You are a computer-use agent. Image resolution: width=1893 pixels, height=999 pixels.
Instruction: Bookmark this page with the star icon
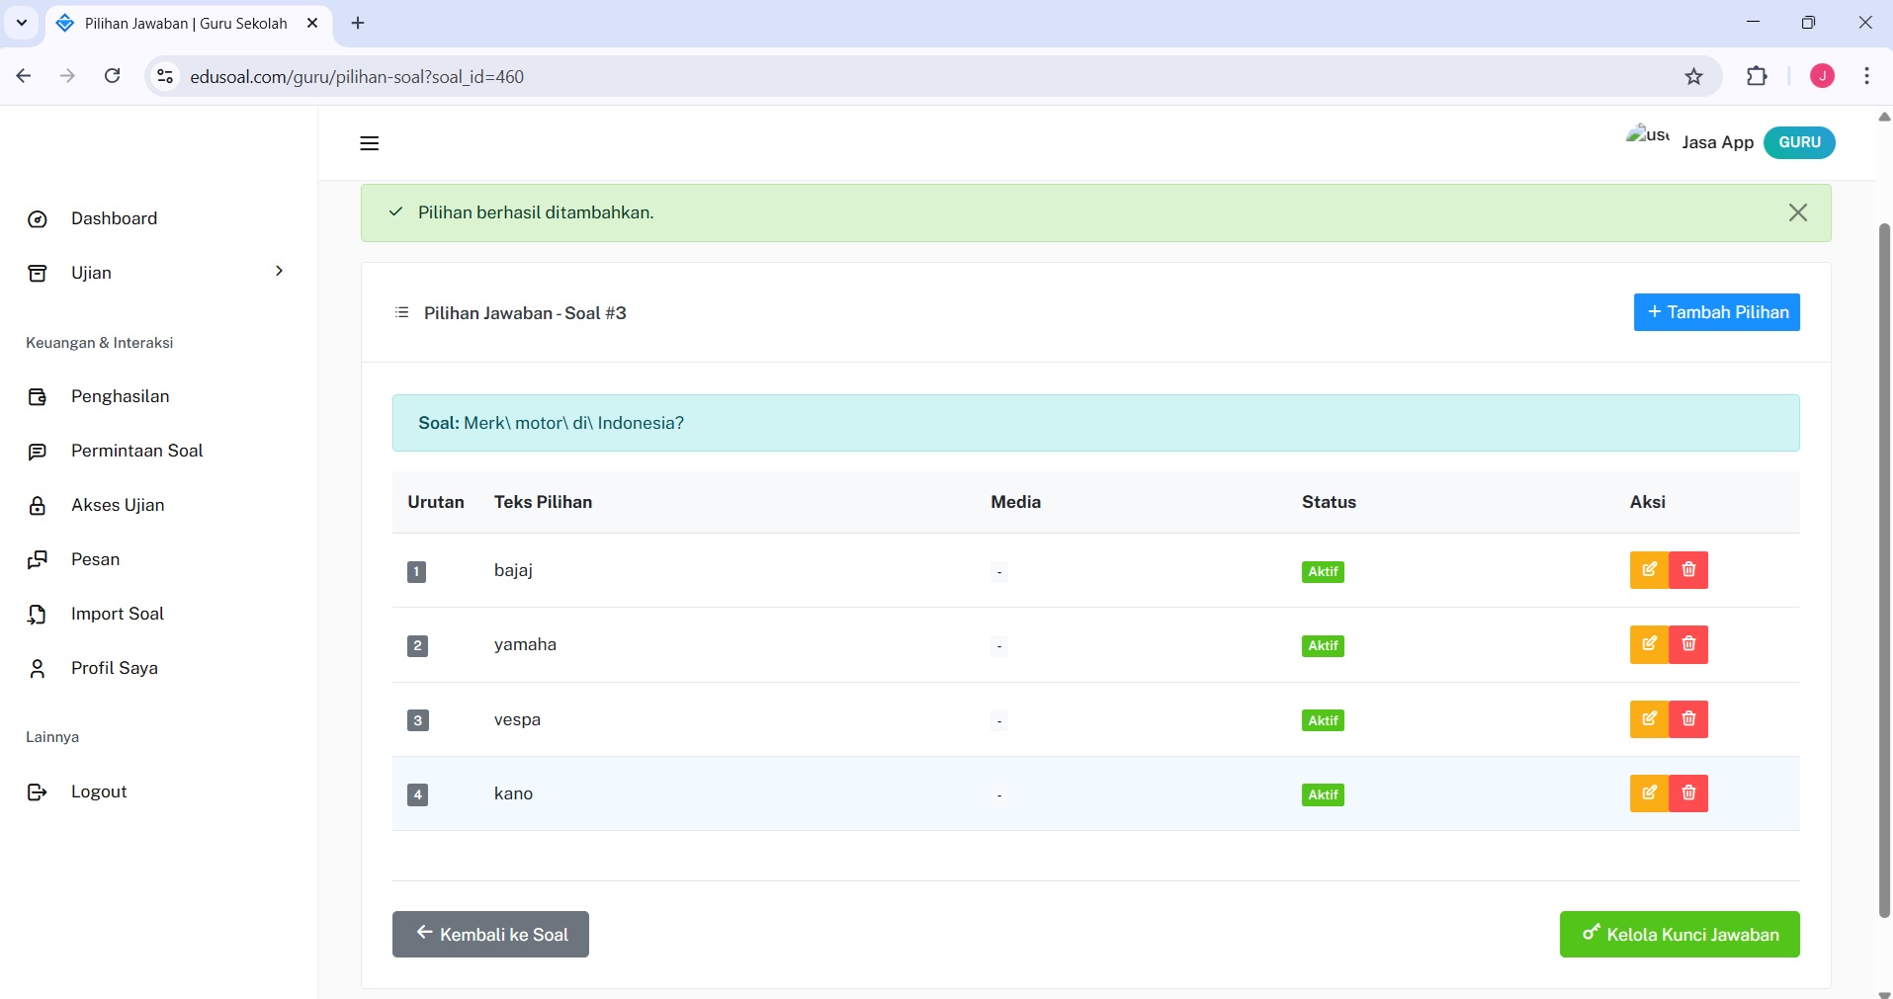point(1693,76)
